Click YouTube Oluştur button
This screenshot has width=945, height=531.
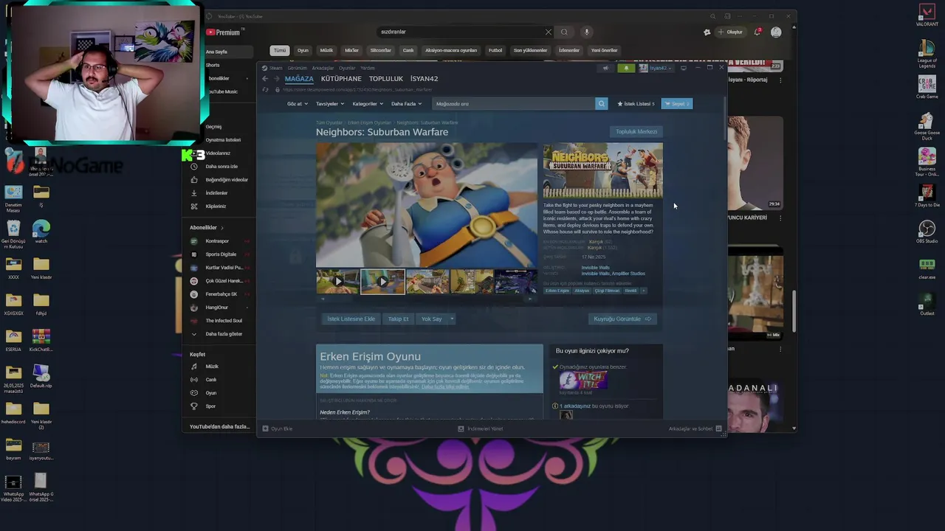729,32
